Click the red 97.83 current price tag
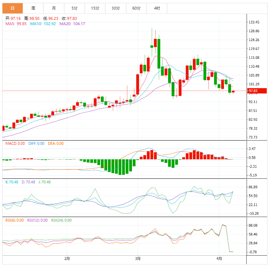271x268 pixels. (x=257, y=91)
